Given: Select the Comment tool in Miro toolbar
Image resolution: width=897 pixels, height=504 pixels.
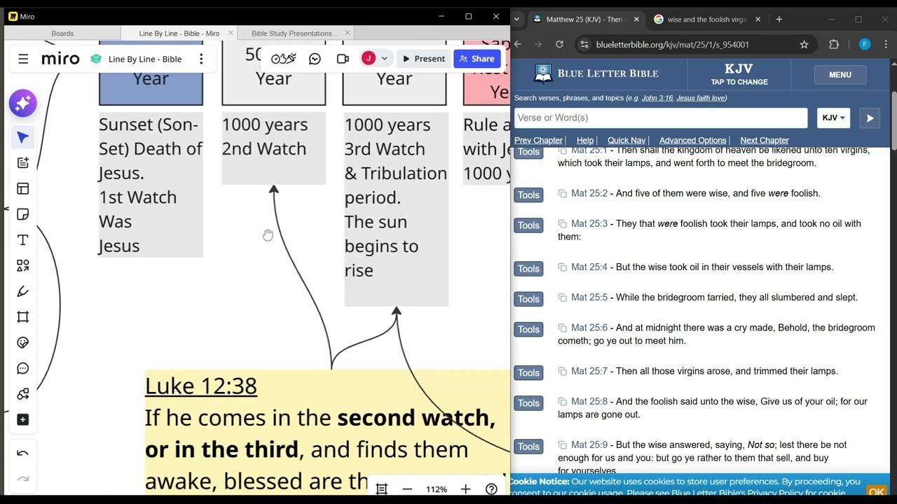Looking at the screenshot, I should 22,368.
